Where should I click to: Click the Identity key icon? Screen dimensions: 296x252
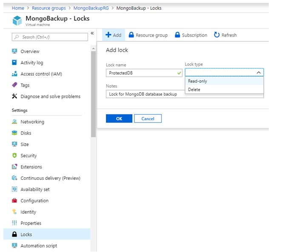14,212
